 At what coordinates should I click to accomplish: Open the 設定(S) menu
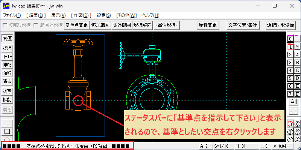coord(104,15)
